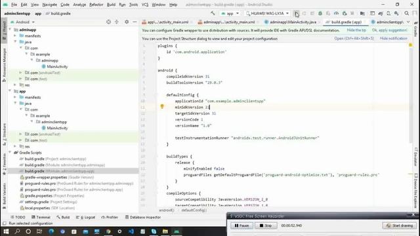Click Open (Ctrl+Alt+Shift+S) link

point(354,39)
